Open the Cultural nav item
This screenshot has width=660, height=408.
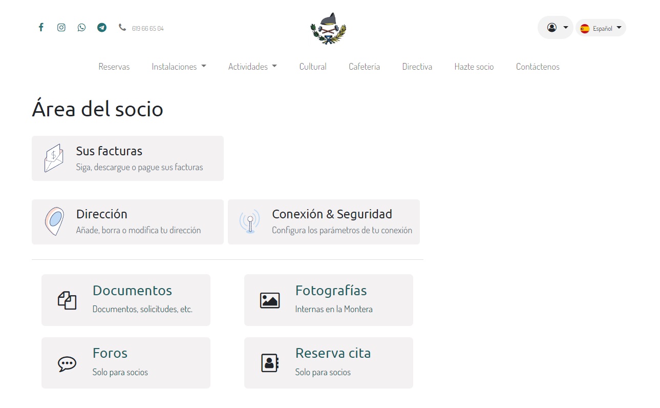pos(313,67)
